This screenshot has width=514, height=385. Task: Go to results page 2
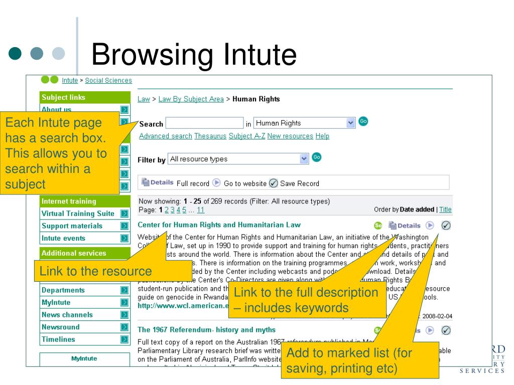pyautogui.click(x=167, y=210)
